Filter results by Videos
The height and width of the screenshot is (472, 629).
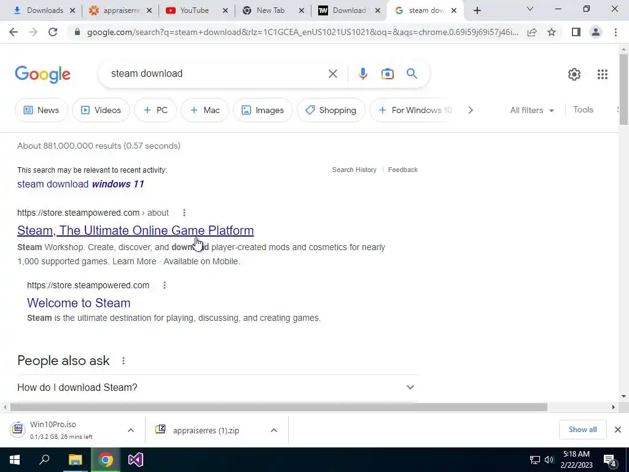point(101,111)
